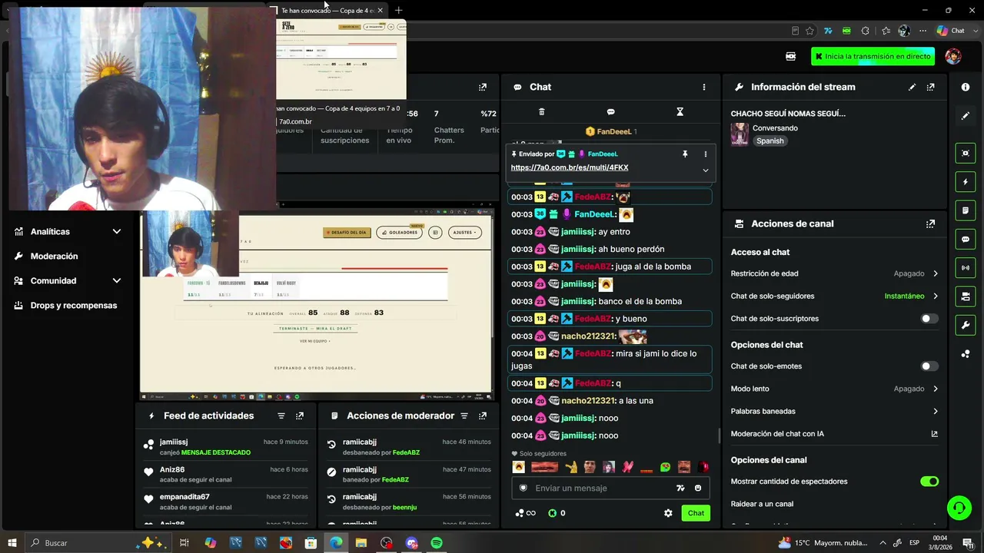This screenshot has height=553, width=984.
Task: Open the profile avatar in the dashboard header
Action: click(x=953, y=56)
